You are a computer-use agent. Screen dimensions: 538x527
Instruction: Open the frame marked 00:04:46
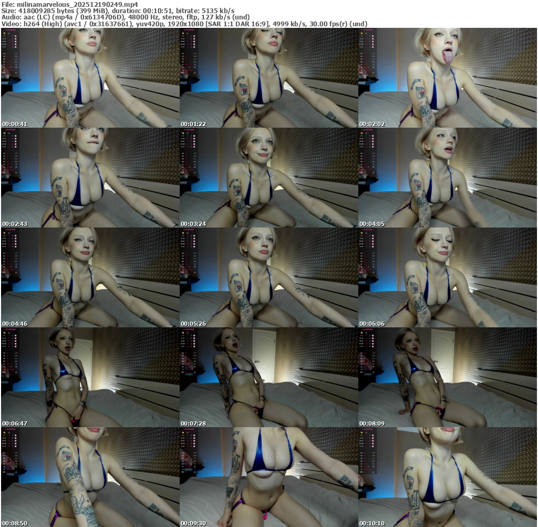pos(90,277)
